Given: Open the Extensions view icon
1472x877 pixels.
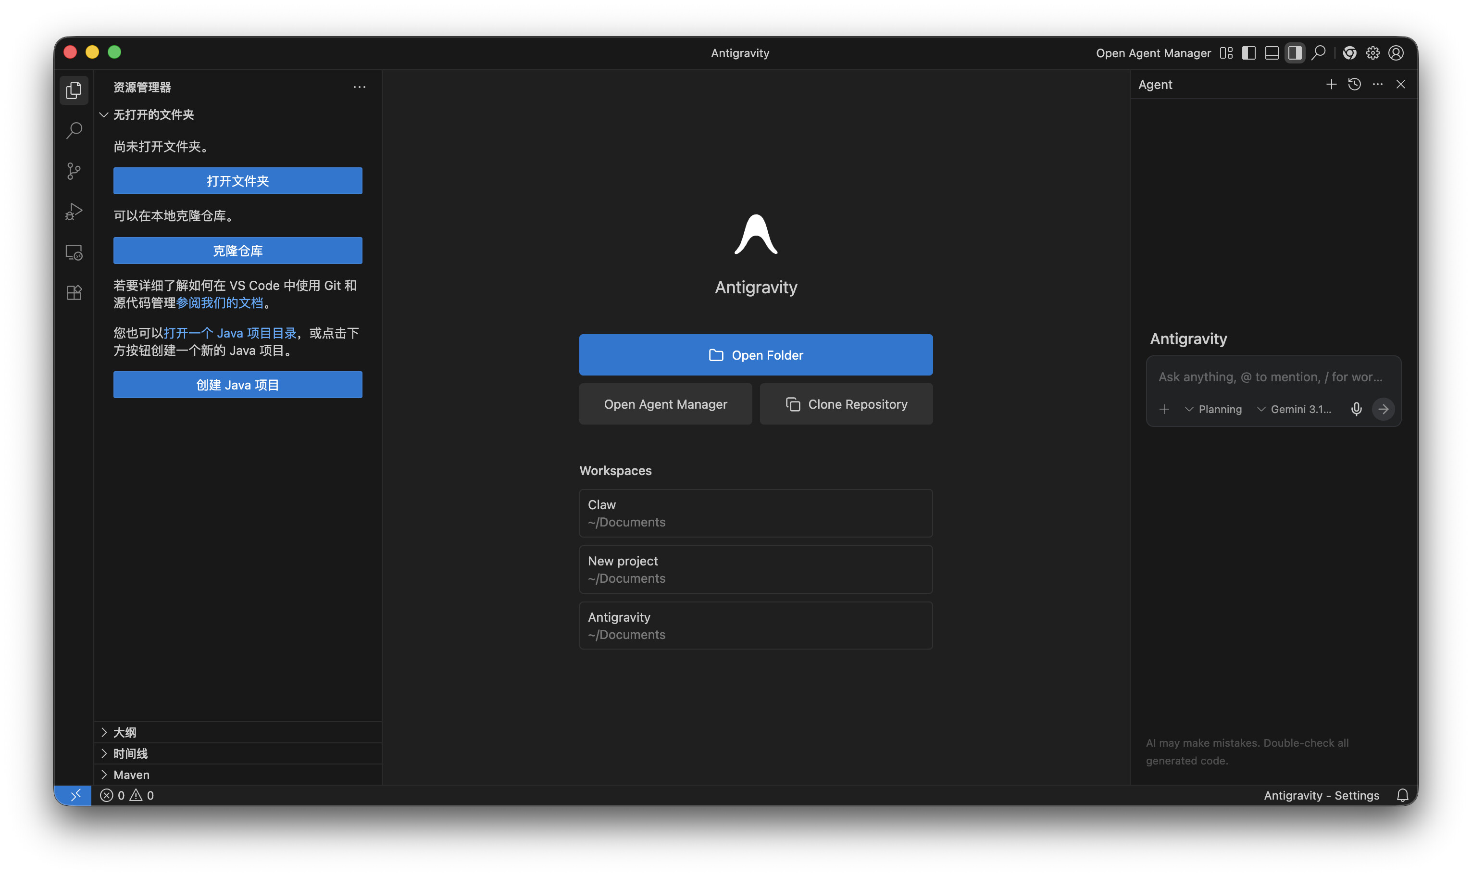Looking at the screenshot, I should [74, 292].
